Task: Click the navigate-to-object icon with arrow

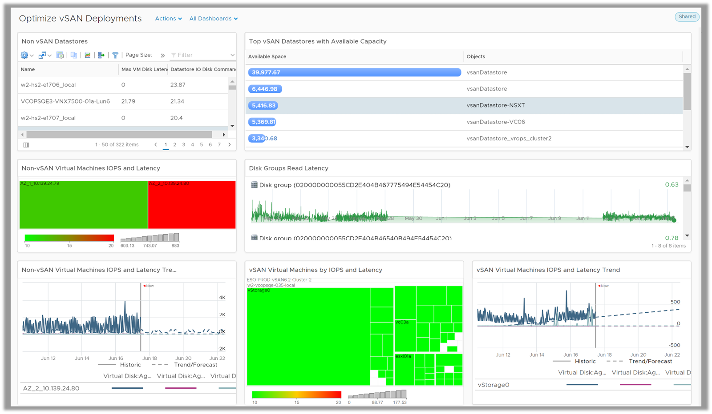Action: [42, 55]
